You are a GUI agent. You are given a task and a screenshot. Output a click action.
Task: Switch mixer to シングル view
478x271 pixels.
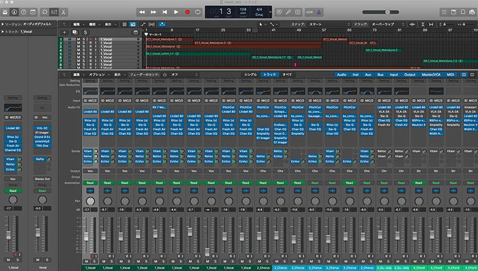pos(250,75)
